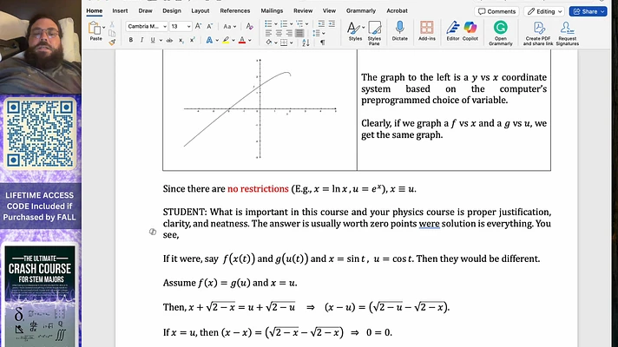Switch to the View tab
The width and height of the screenshot is (618, 347).
point(329,10)
